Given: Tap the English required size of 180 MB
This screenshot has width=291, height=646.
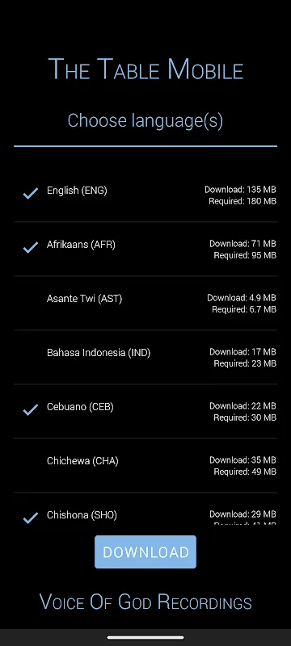Looking at the screenshot, I should 242,201.
